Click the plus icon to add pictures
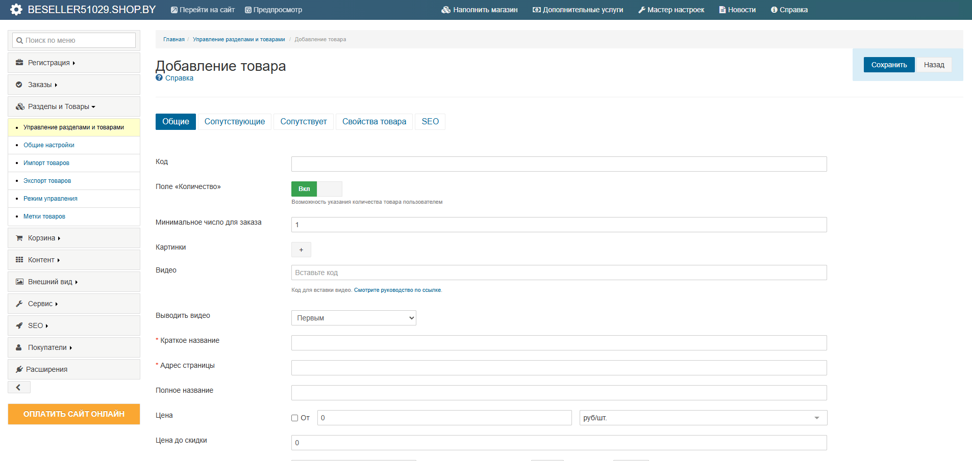This screenshot has height=461, width=972. pos(301,250)
